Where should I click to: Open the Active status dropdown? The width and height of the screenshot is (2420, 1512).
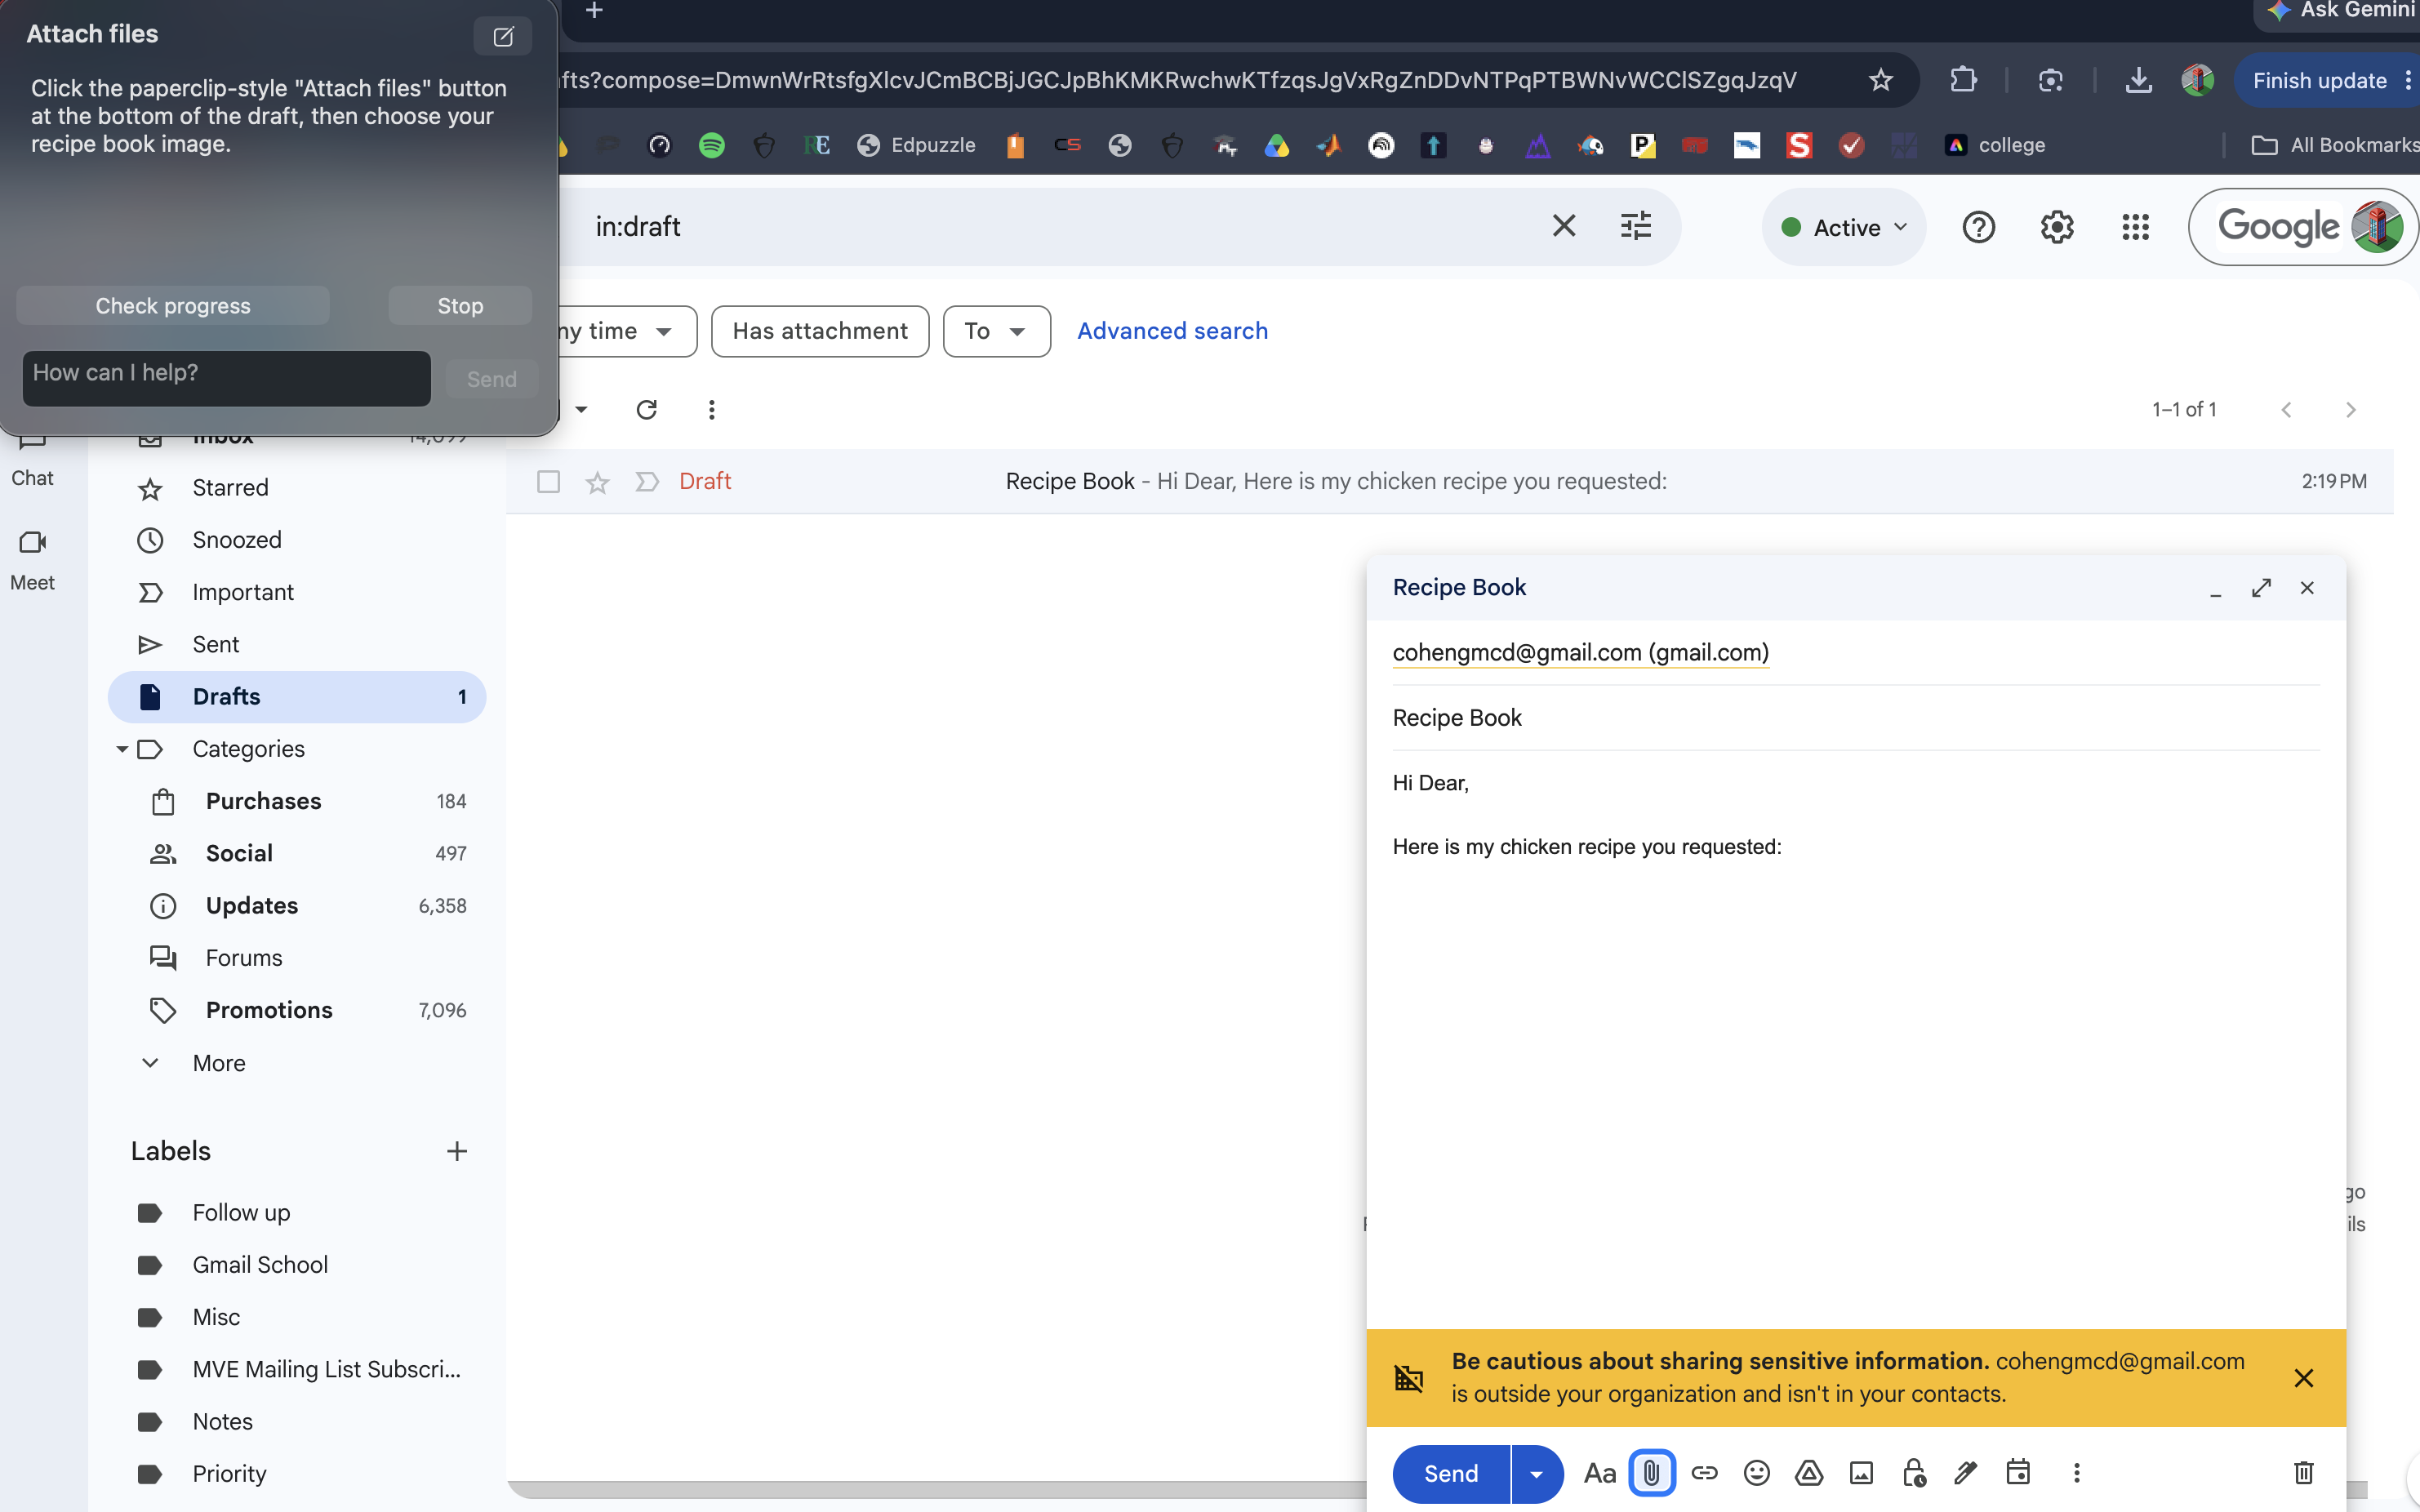pyautogui.click(x=1843, y=227)
